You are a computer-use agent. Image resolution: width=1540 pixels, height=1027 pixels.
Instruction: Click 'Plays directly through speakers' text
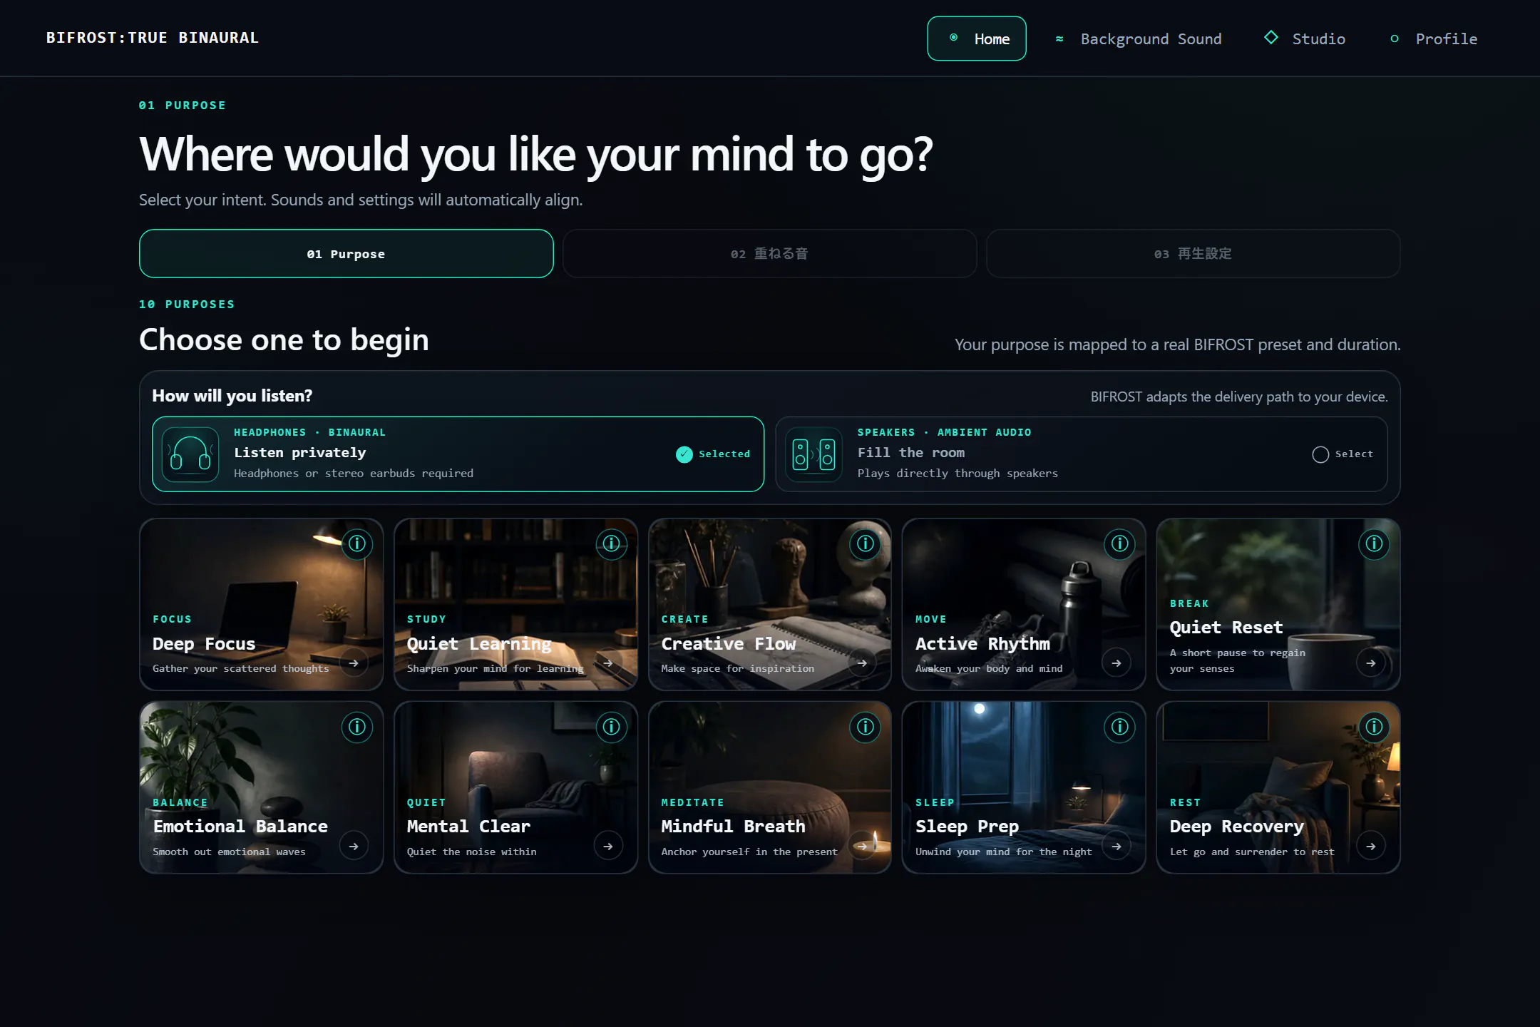click(958, 474)
